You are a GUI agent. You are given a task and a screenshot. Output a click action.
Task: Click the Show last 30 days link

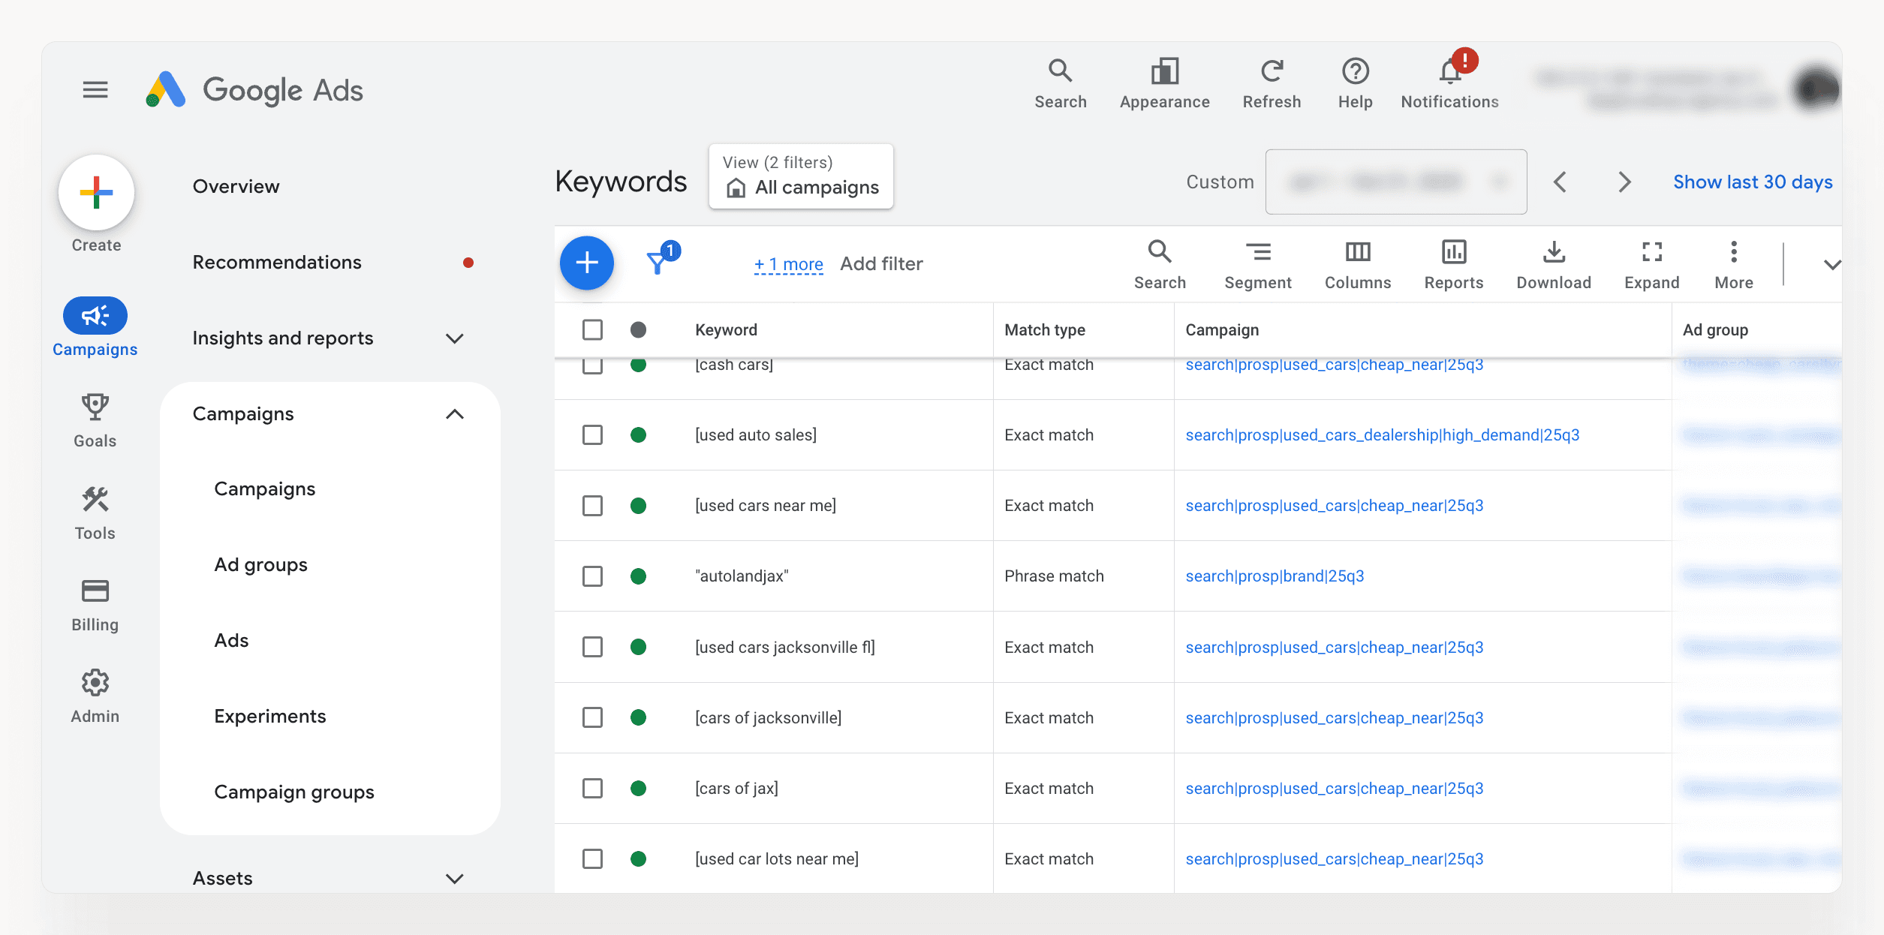1752,182
